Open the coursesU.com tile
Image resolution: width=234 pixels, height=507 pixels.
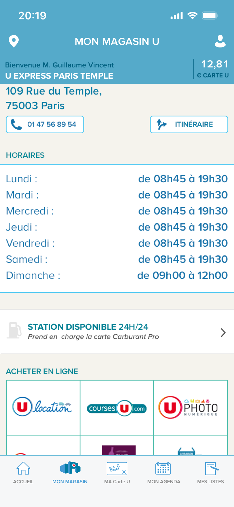117,408
